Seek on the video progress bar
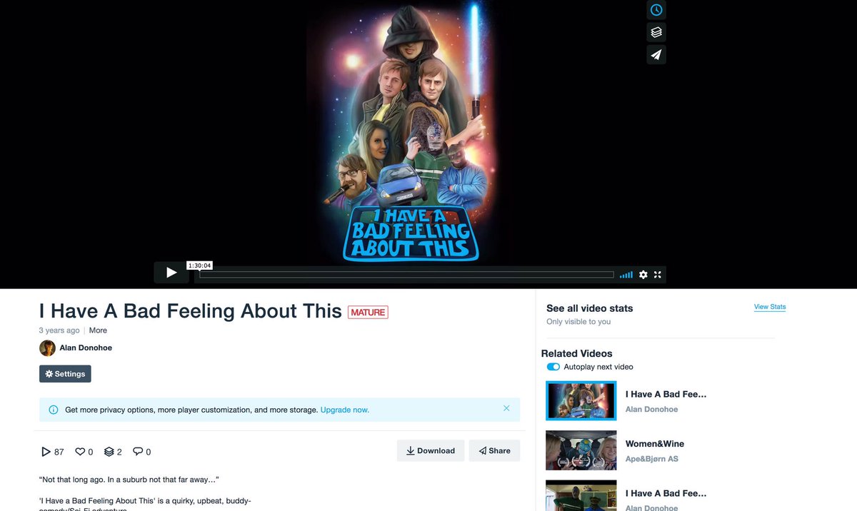Viewport: 857px width, 511px height. [406, 275]
